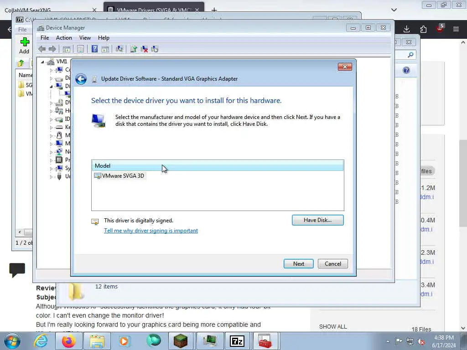Click the Model column header
Screen dimensions: 467x350
coord(218,166)
